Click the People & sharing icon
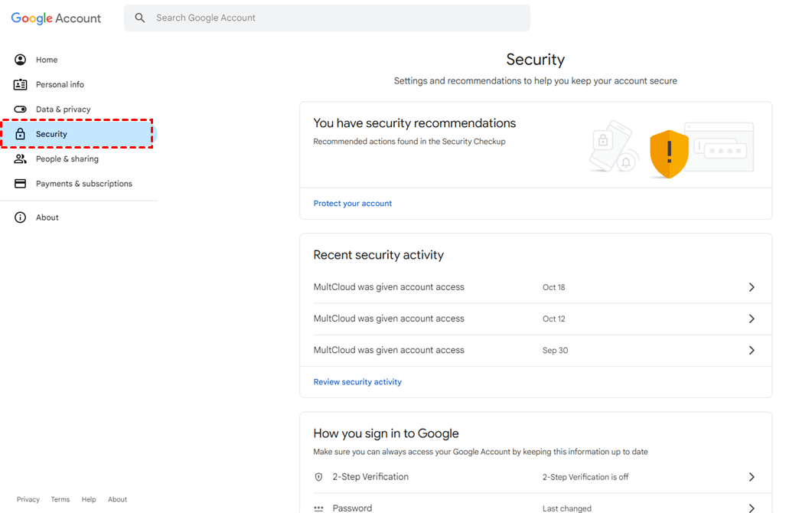Screen dimensions: 799x513 [21, 159]
